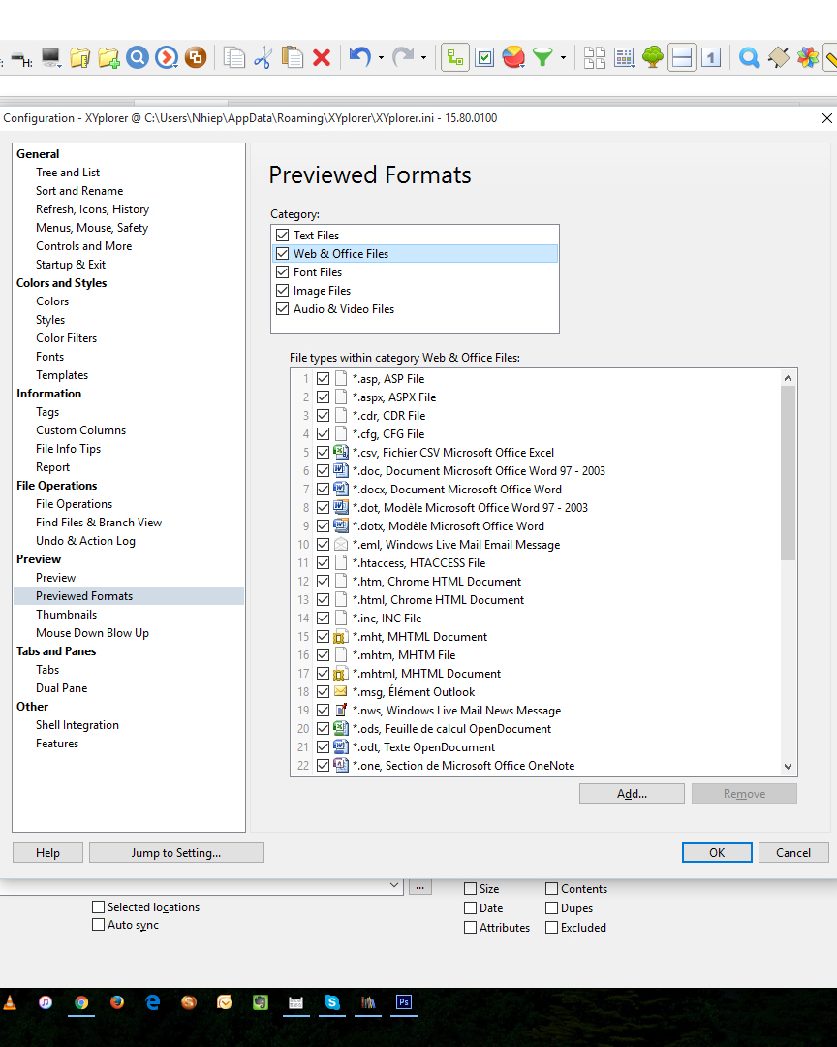Screen dimensions: 837x1047
Task: Uncheck the Font Files category checkbox
Action: (x=283, y=272)
